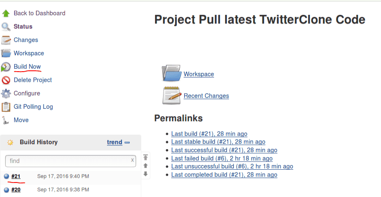Open build #20 from build history

tap(16, 190)
